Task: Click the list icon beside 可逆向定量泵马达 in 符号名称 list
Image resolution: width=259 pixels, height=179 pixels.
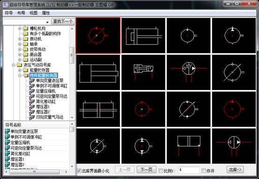Action: [x=7, y=148]
